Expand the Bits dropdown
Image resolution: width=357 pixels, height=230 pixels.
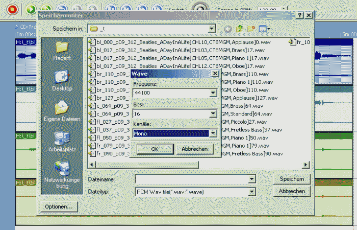pos(213,113)
